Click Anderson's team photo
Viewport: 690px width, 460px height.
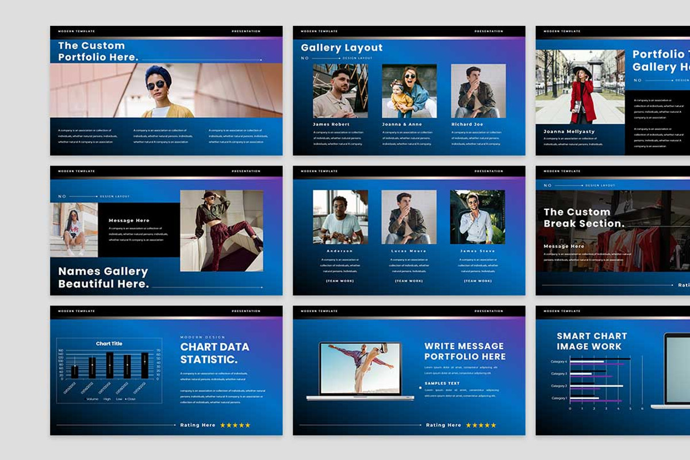point(340,217)
